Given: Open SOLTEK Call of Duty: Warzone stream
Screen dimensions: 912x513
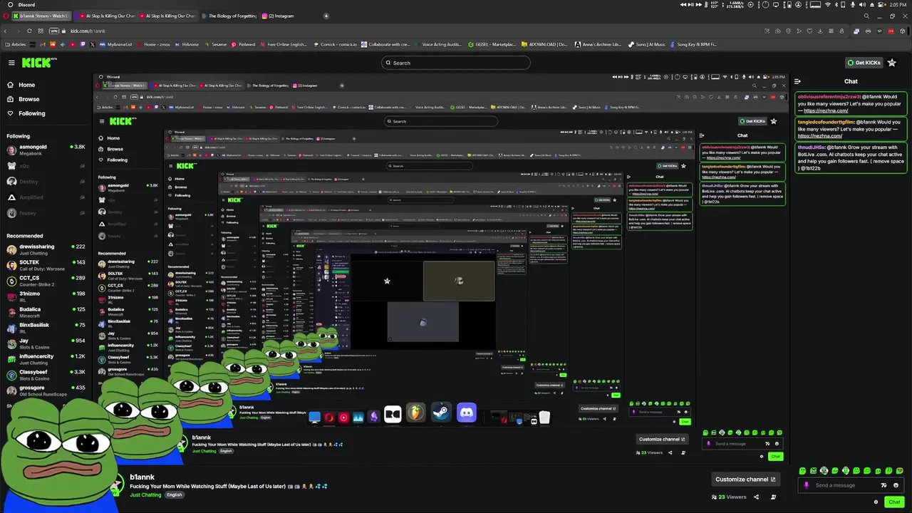Looking at the screenshot, I should click(46, 265).
